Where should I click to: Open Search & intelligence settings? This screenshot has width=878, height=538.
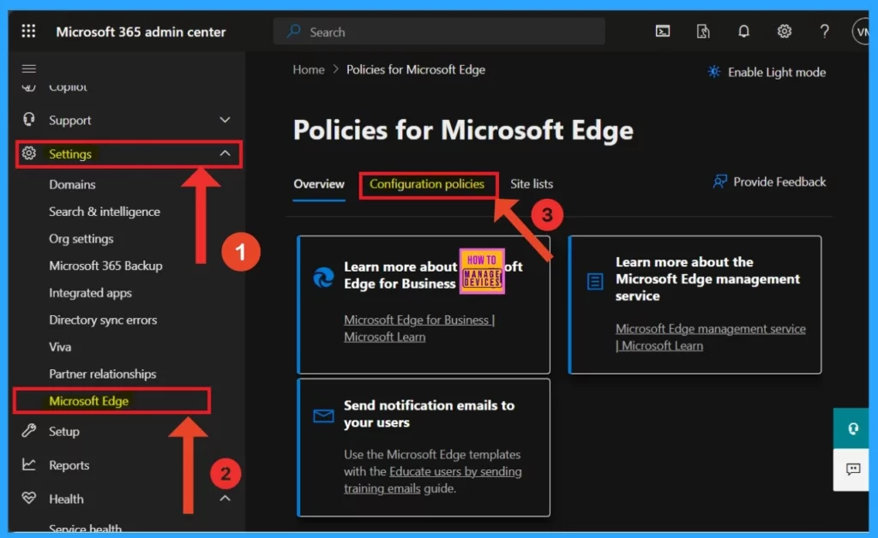[x=104, y=212]
